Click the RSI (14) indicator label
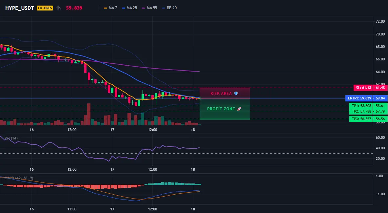This screenshot has height=213, width=388. (x=11, y=138)
